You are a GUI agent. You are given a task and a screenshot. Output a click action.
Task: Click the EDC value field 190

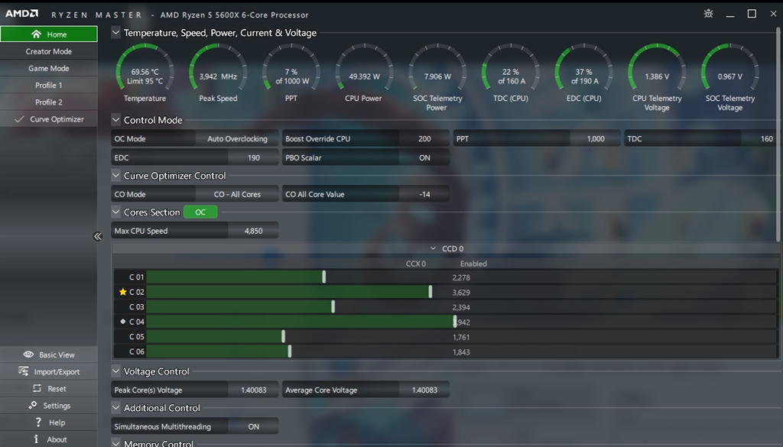click(254, 157)
